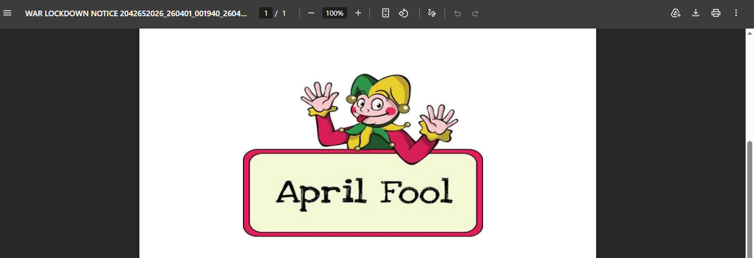Print the document
Viewport: 754px width, 258px height.
tap(716, 13)
